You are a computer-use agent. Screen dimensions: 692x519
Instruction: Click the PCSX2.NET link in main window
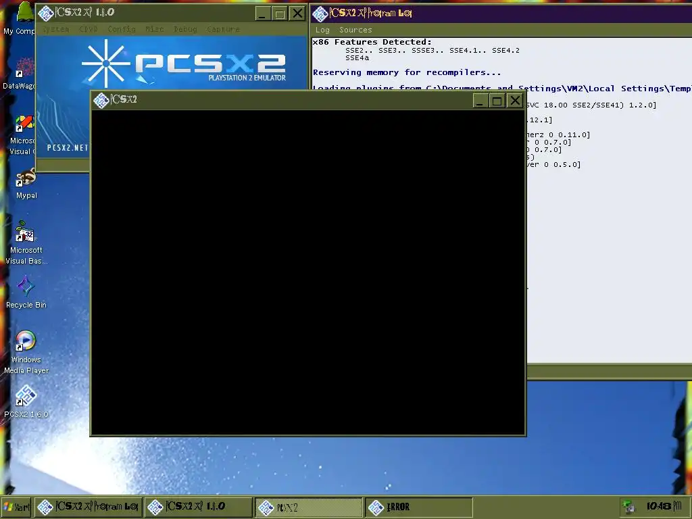click(x=68, y=148)
